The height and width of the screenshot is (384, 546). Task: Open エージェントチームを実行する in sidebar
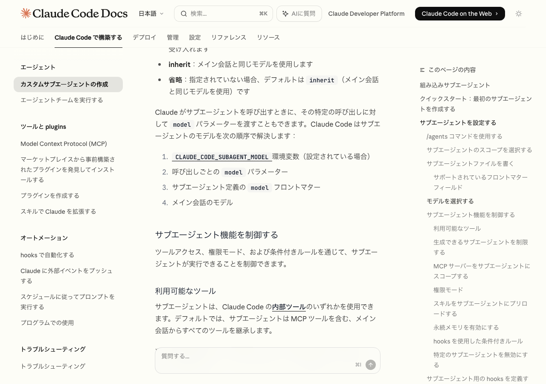click(x=62, y=100)
